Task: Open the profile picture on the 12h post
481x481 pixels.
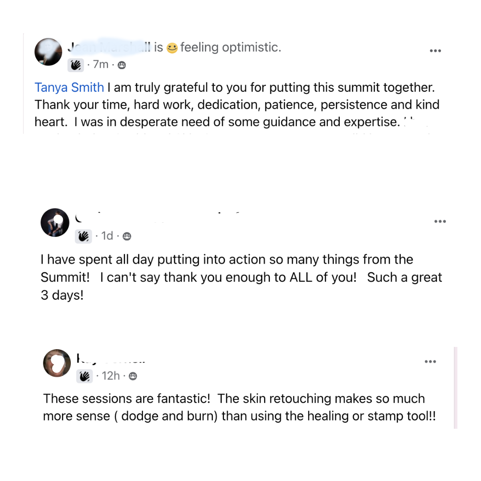Action: [x=57, y=363]
